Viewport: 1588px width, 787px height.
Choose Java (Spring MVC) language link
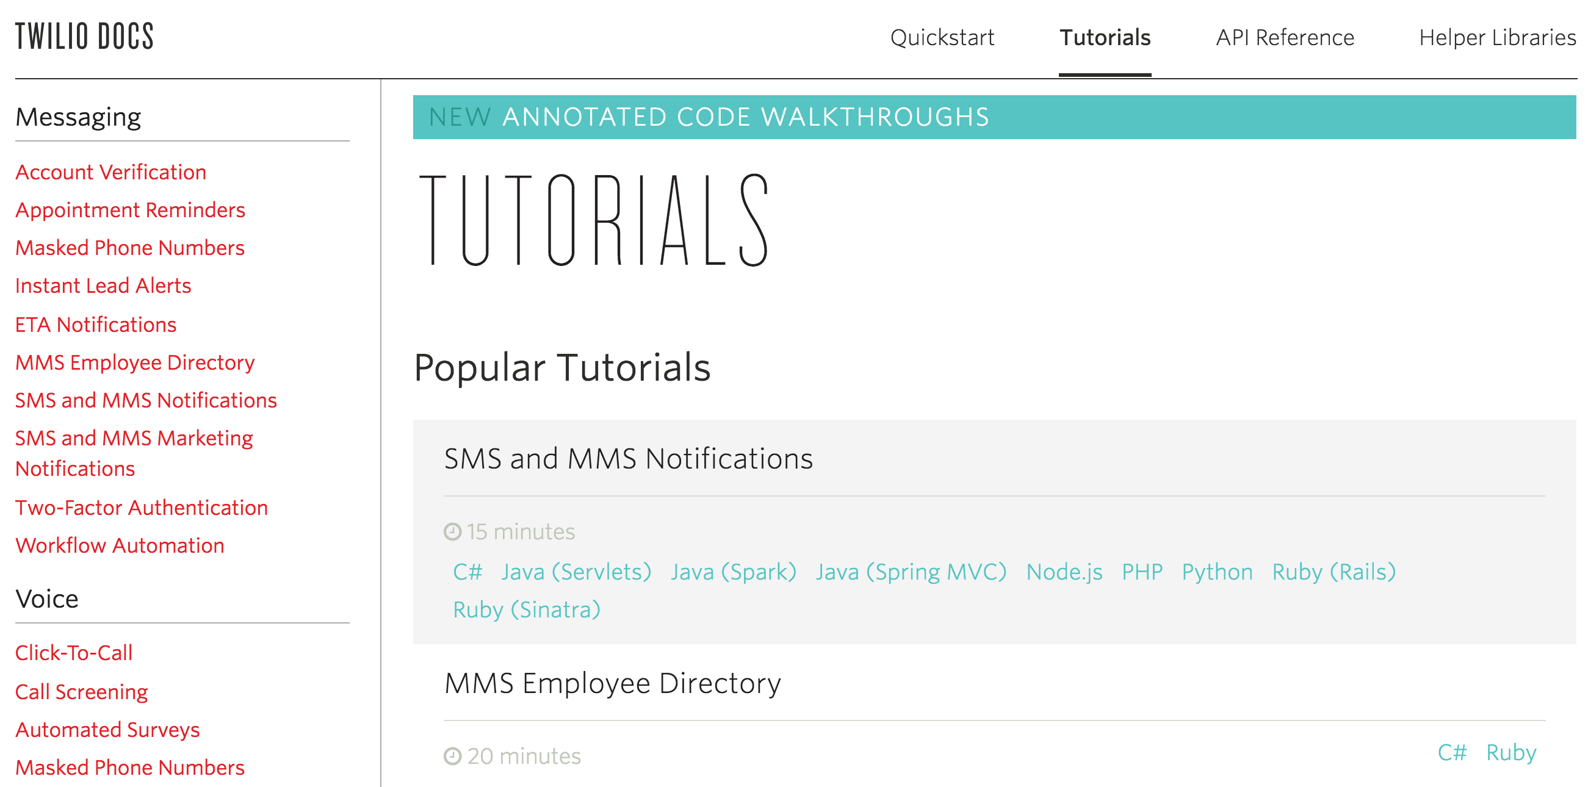coord(911,572)
